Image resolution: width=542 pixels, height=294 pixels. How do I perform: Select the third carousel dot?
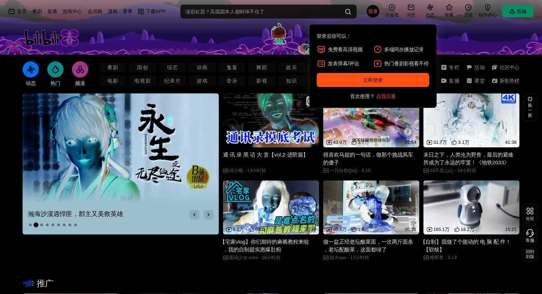tap(42, 225)
